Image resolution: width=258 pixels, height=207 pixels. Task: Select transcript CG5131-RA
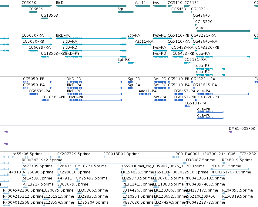(187, 63)
